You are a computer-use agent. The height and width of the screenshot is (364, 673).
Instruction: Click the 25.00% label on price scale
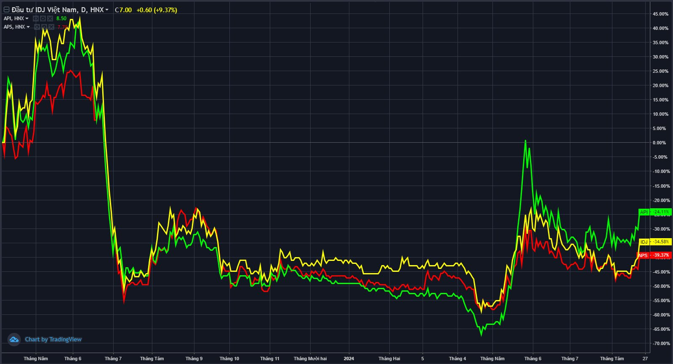pyautogui.click(x=660, y=71)
